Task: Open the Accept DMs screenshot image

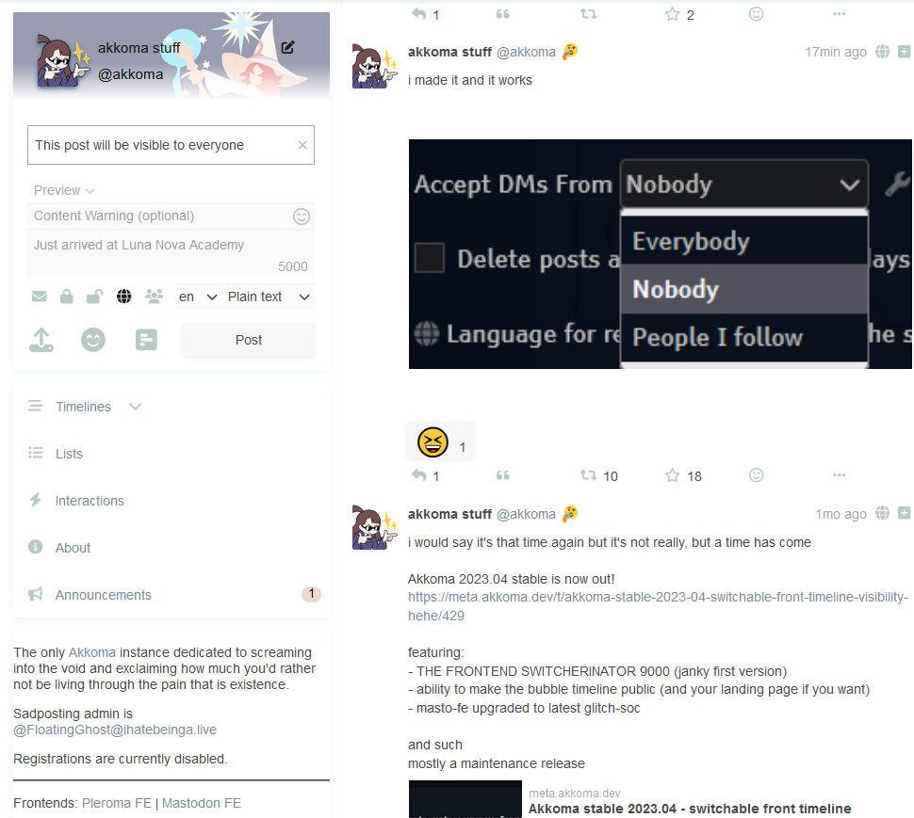Action: [x=660, y=254]
